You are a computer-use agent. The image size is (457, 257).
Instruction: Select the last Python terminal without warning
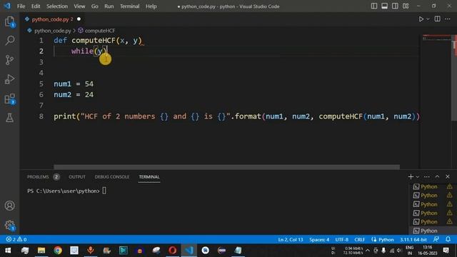[x=433, y=231]
